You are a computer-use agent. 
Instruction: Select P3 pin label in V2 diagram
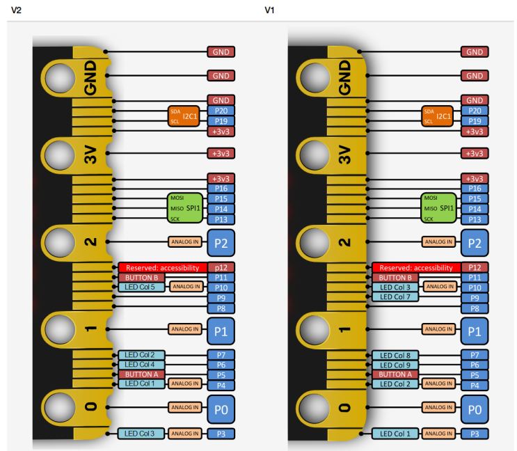coord(221,434)
